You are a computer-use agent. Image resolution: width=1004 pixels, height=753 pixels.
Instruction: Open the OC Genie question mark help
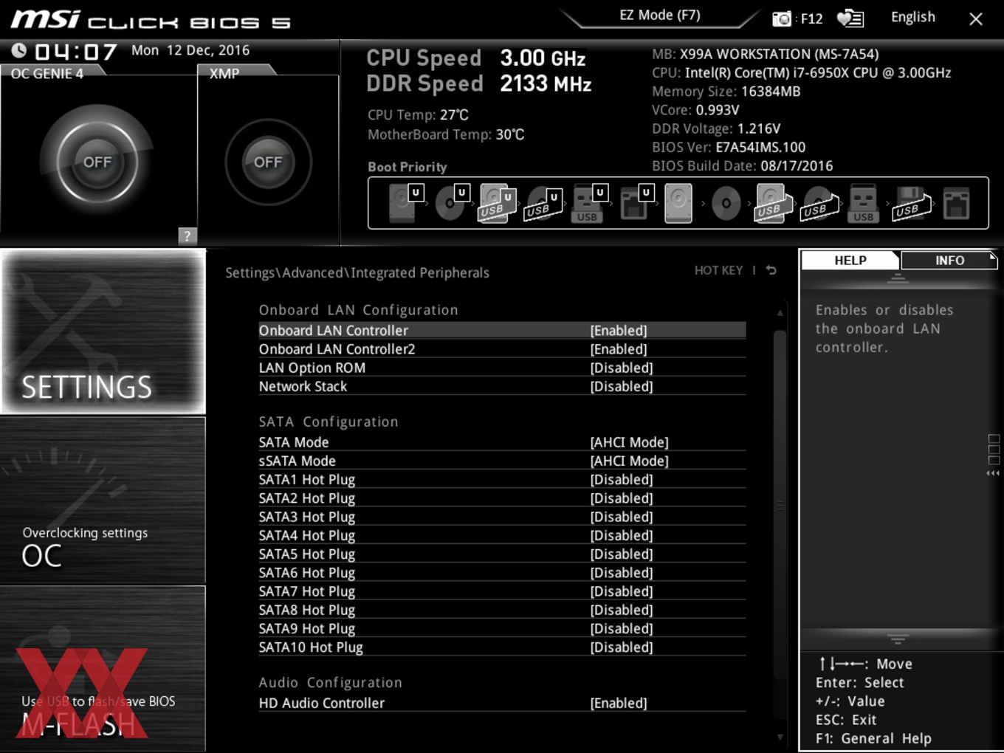click(x=188, y=235)
